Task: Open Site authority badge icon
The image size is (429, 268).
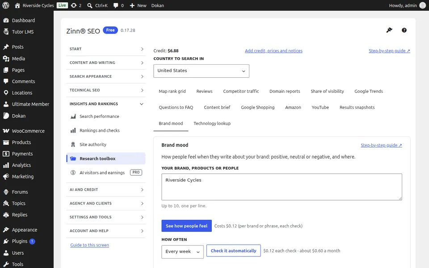Action: pyautogui.click(x=73, y=144)
